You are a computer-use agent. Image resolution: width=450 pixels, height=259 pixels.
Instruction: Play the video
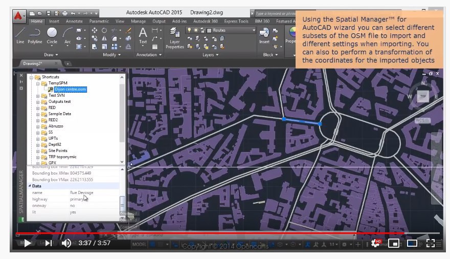(28, 243)
